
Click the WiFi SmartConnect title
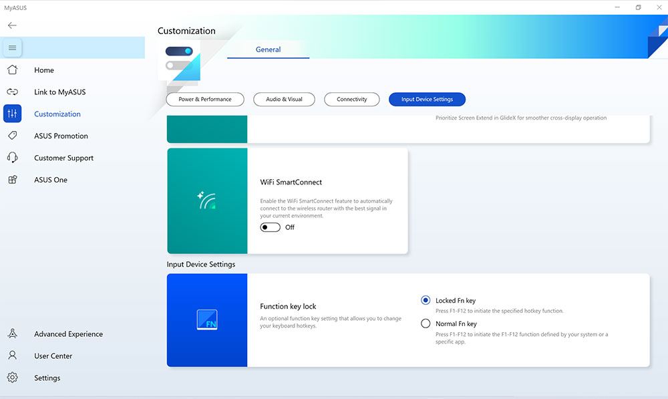(x=291, y=182)
